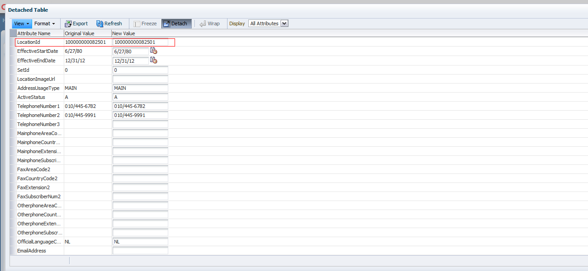Screen dimensions: 588x271
Task: Click the Refresh button label
Action: (113, 23)
